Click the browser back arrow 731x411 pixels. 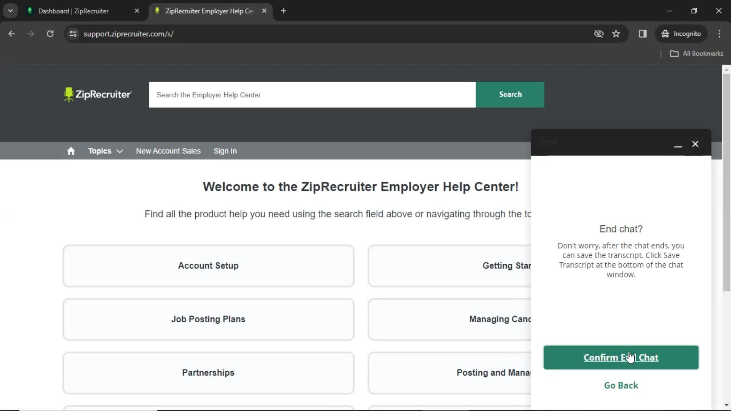(12, 34)
